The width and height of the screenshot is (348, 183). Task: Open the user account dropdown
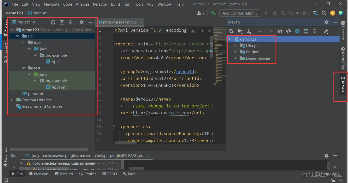pyautogui.click(x=201, y=13)
